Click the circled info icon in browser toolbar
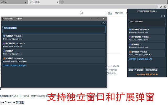The height and width of the screenshot is (105, 168). [x=161, y=7]
